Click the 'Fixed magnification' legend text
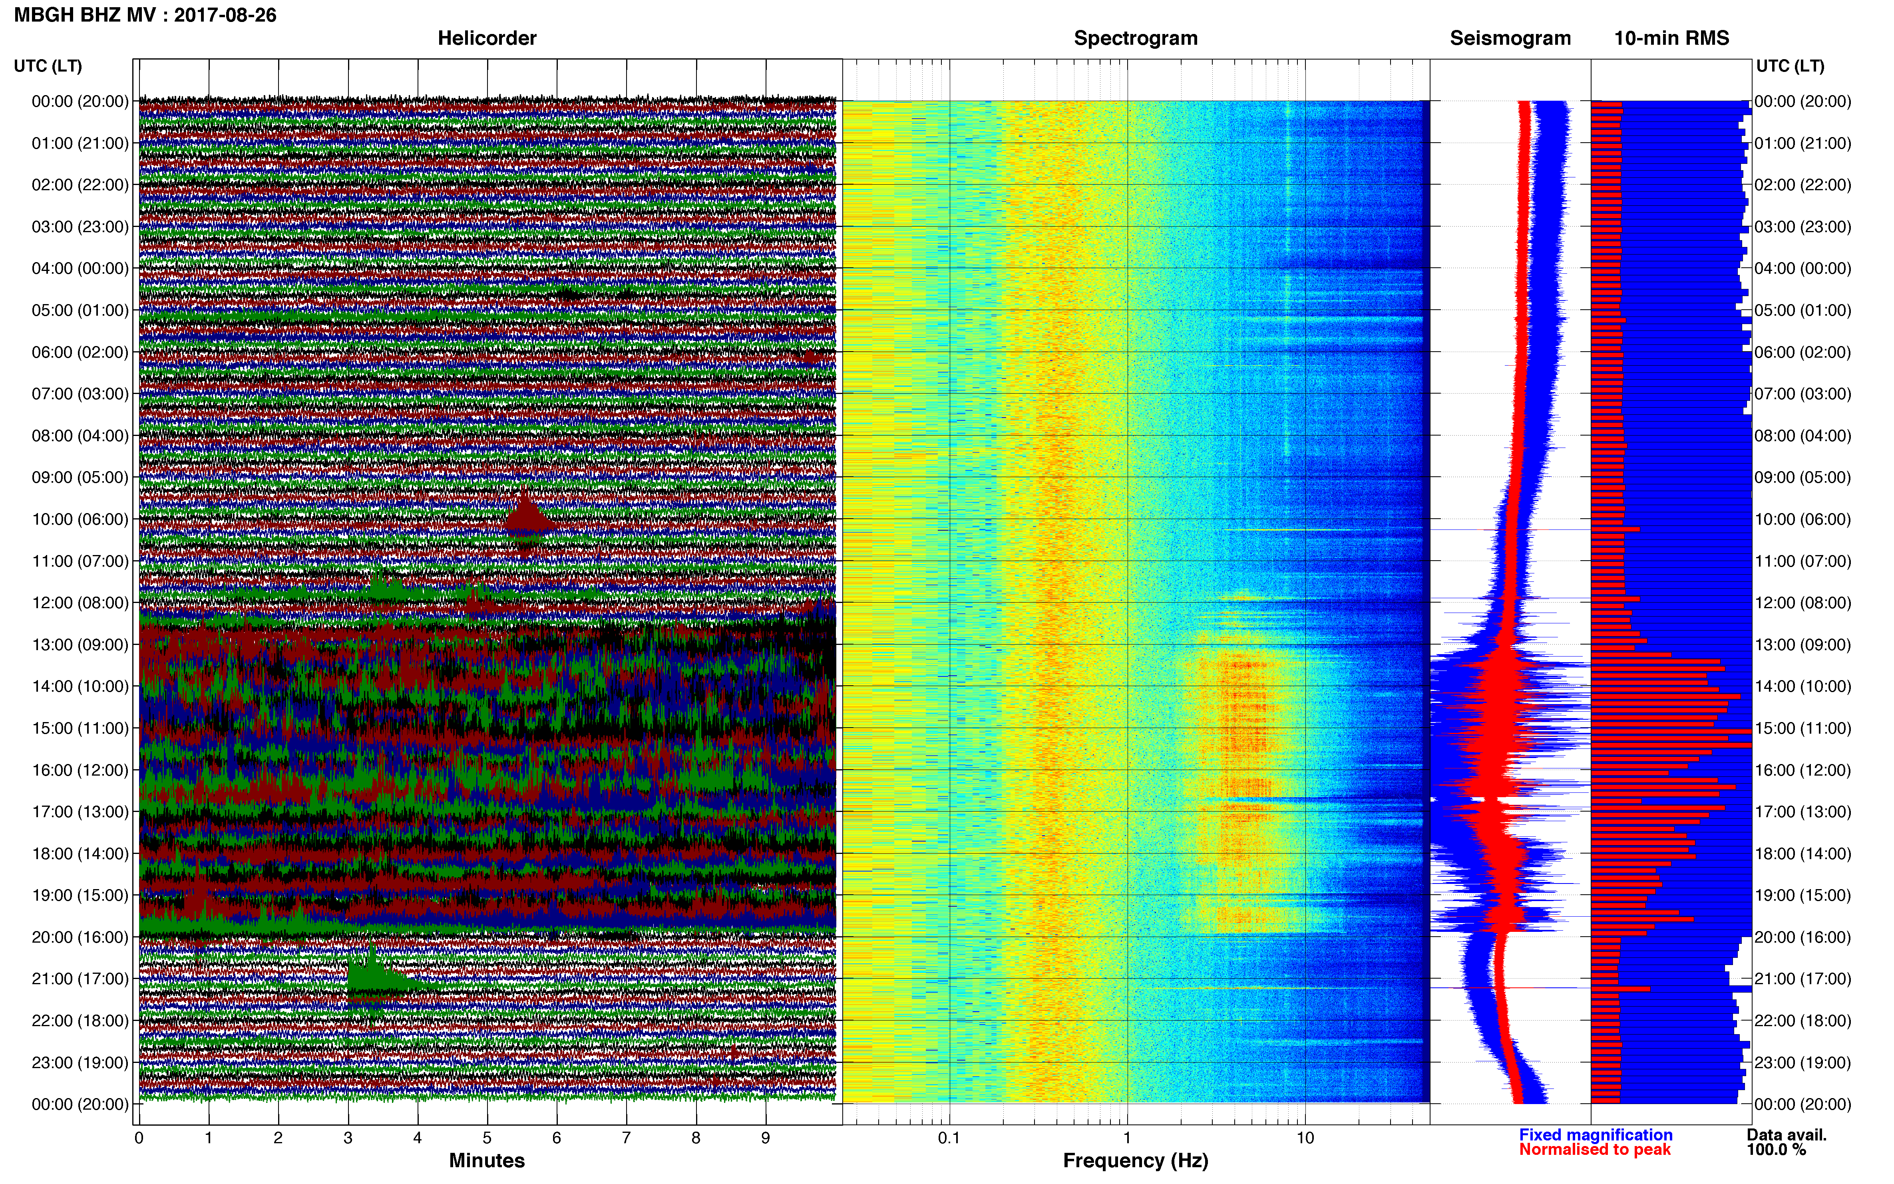 pos(1596,1135)
